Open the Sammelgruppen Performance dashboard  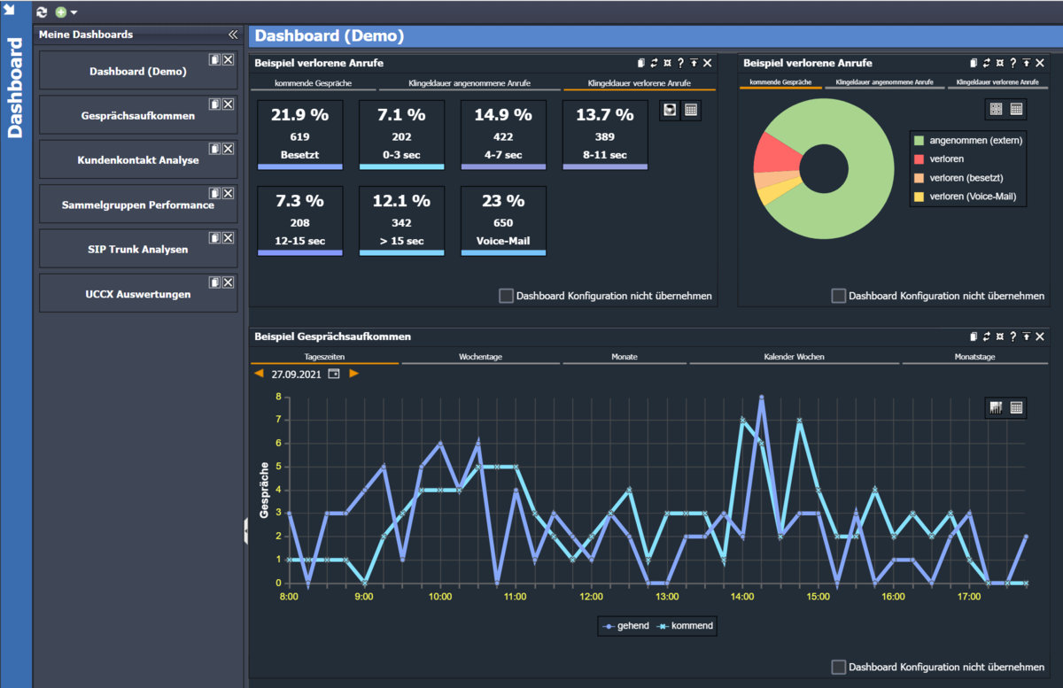[x=138, y=205]
